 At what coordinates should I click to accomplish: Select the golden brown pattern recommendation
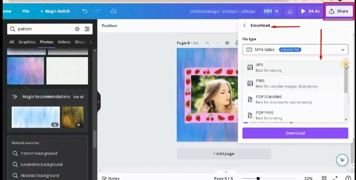(x=73, y=117)
